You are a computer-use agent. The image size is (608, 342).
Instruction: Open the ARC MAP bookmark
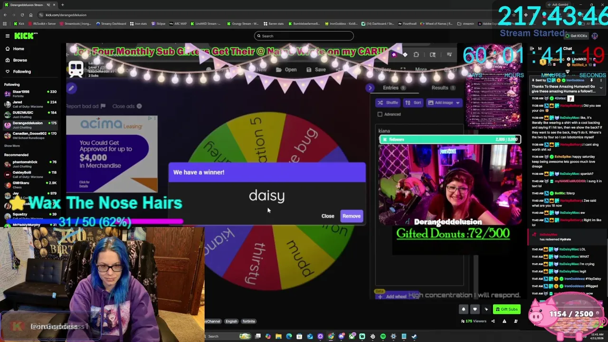click(x=178, y=24)
